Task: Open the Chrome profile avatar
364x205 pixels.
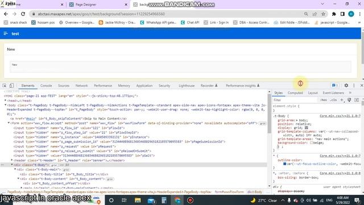Action: [x=351, y=14]
